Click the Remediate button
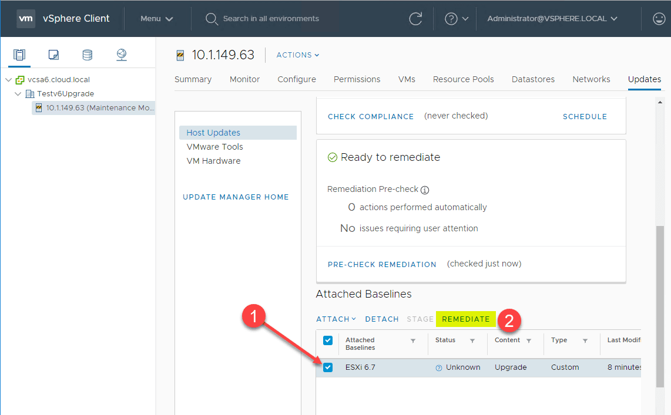The width and height of the screenshot is (671, 415). [x=465, y=319]
